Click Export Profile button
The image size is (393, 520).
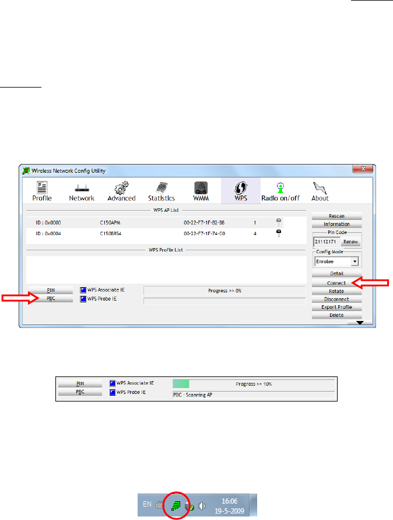[x=336, y=307]
